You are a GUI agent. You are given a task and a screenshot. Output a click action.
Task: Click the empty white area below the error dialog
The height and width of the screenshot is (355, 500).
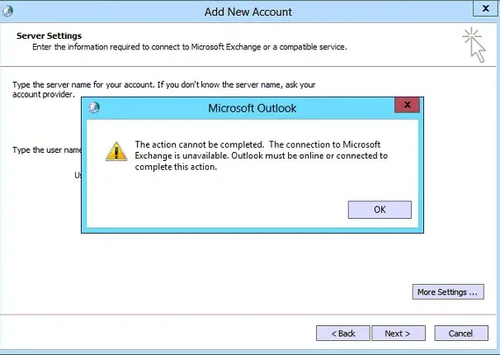coord(204,271)
